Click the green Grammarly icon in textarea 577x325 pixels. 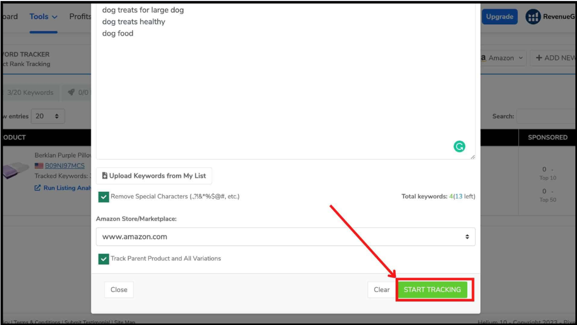pyautogui.click(x=459, y=146)
